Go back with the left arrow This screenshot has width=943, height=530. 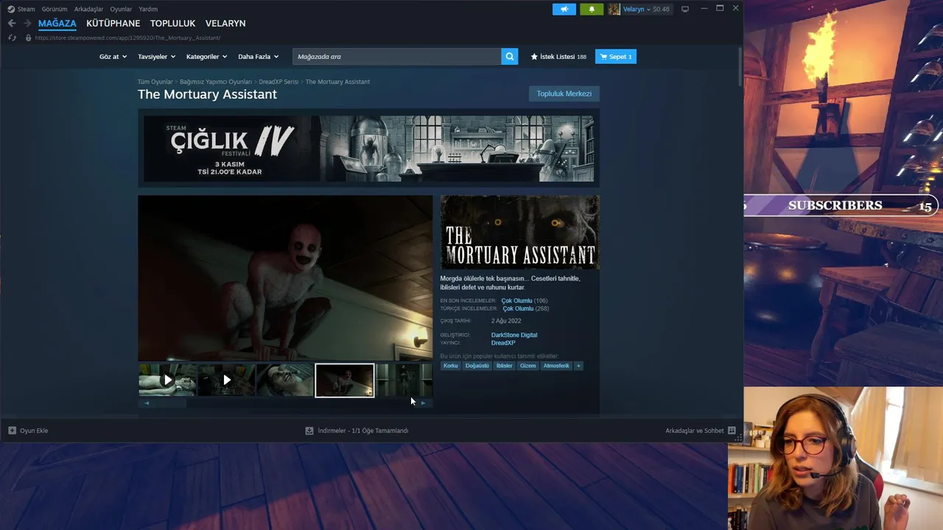pos(12,24)
